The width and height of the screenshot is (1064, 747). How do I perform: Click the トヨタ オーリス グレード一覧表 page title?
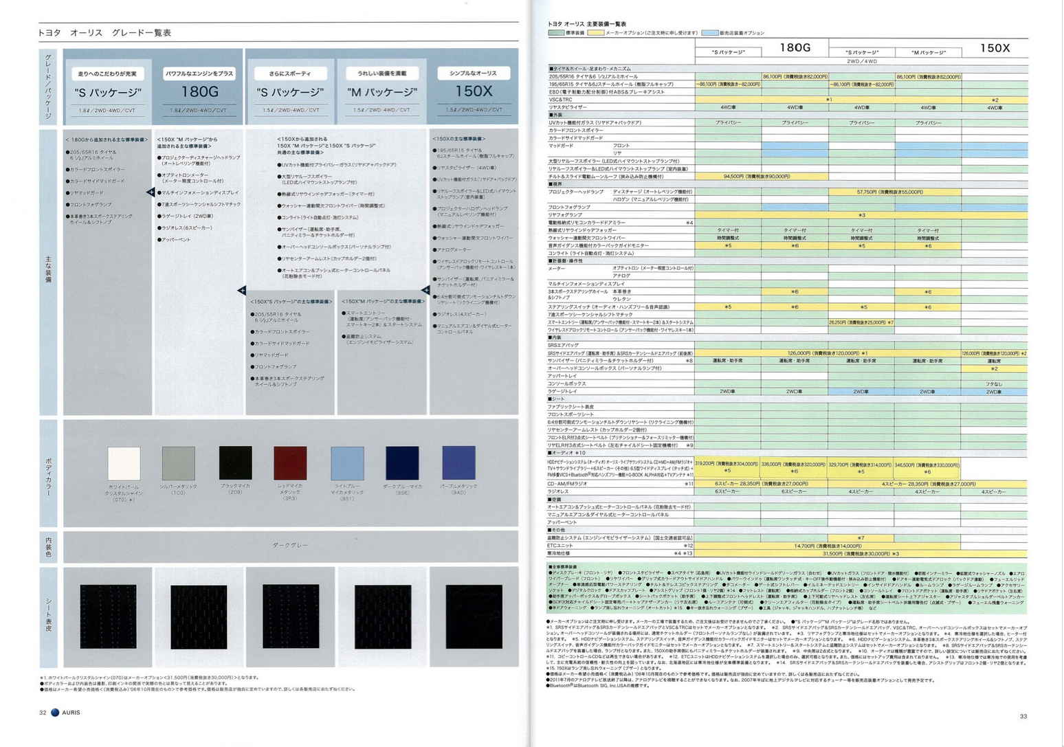[x=104, y=32]
